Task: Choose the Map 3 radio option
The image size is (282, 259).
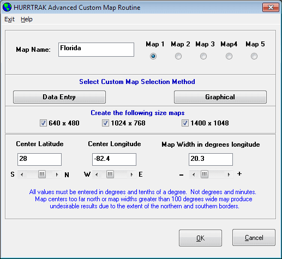Action: coord(203,56)
